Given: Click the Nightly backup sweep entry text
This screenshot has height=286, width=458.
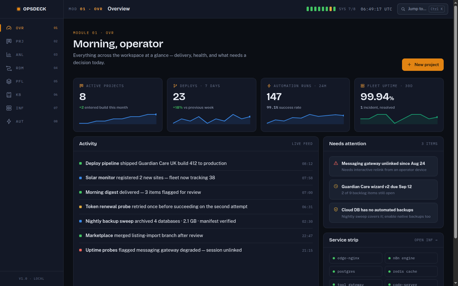Looking at the screenshot, I should [x=161, y=221].
